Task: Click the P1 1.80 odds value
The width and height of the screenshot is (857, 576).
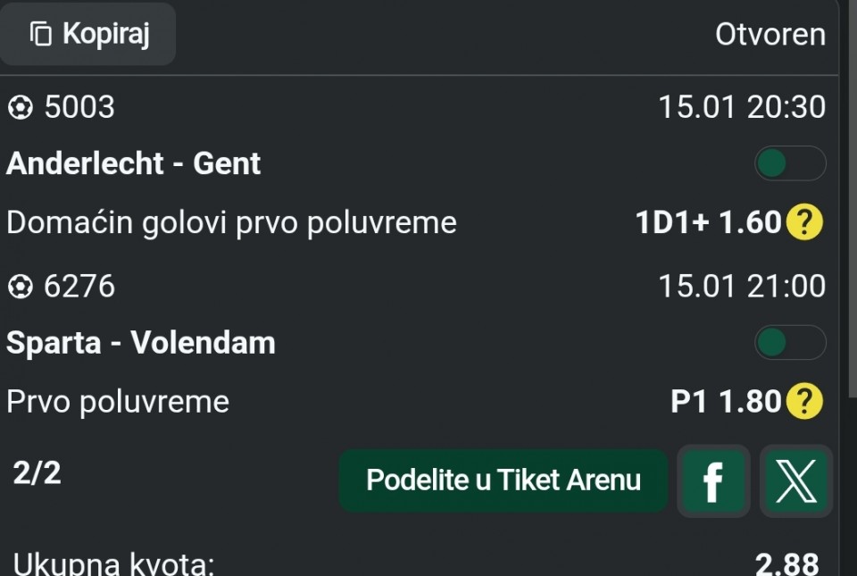Action: 726,402
